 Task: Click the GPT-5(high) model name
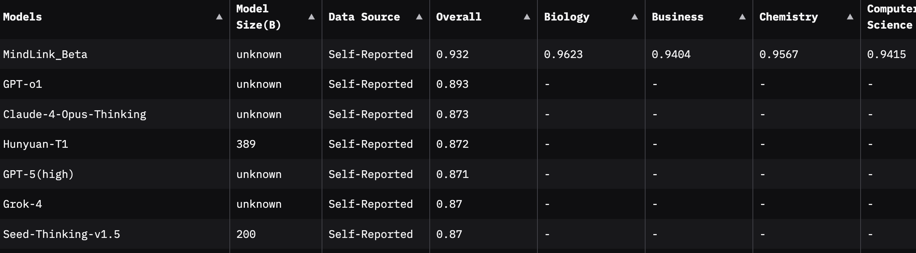tap(38, 174)
